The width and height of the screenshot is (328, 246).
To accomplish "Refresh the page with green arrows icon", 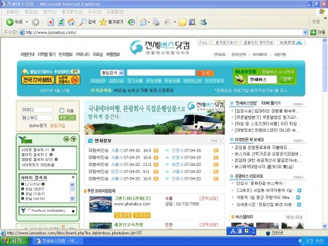I will 61,22.
